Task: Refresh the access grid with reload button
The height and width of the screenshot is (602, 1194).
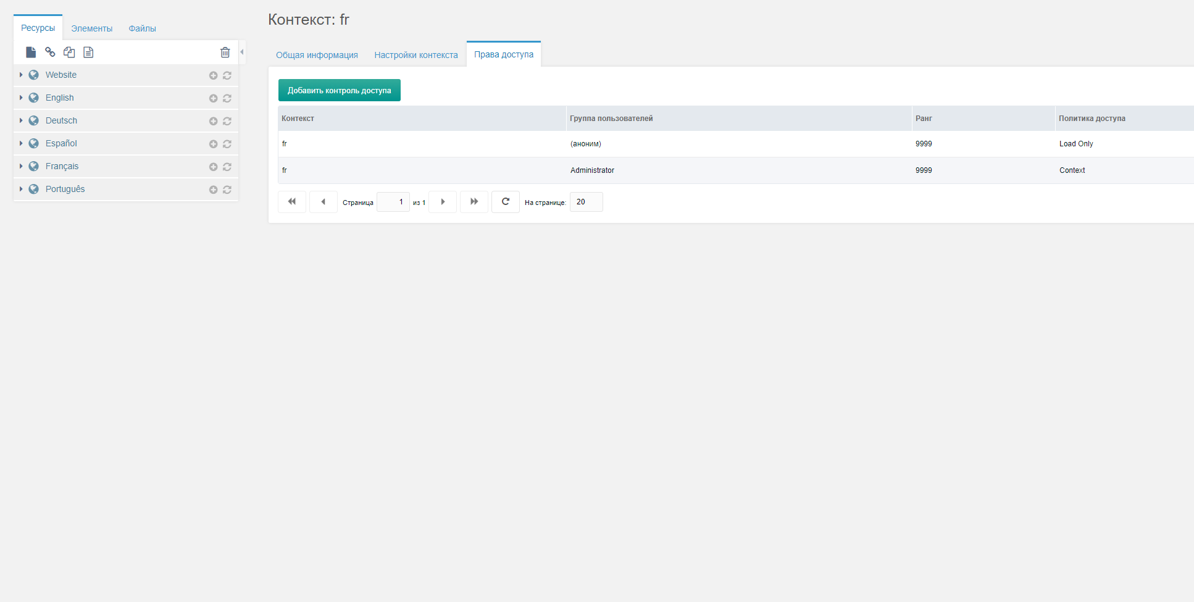Action: coord(506,202)
